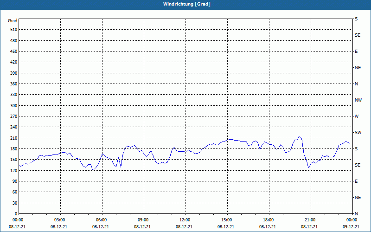371x232 pixels.
Task: Select the '0' degree axis label
Action: click(16, 214)
